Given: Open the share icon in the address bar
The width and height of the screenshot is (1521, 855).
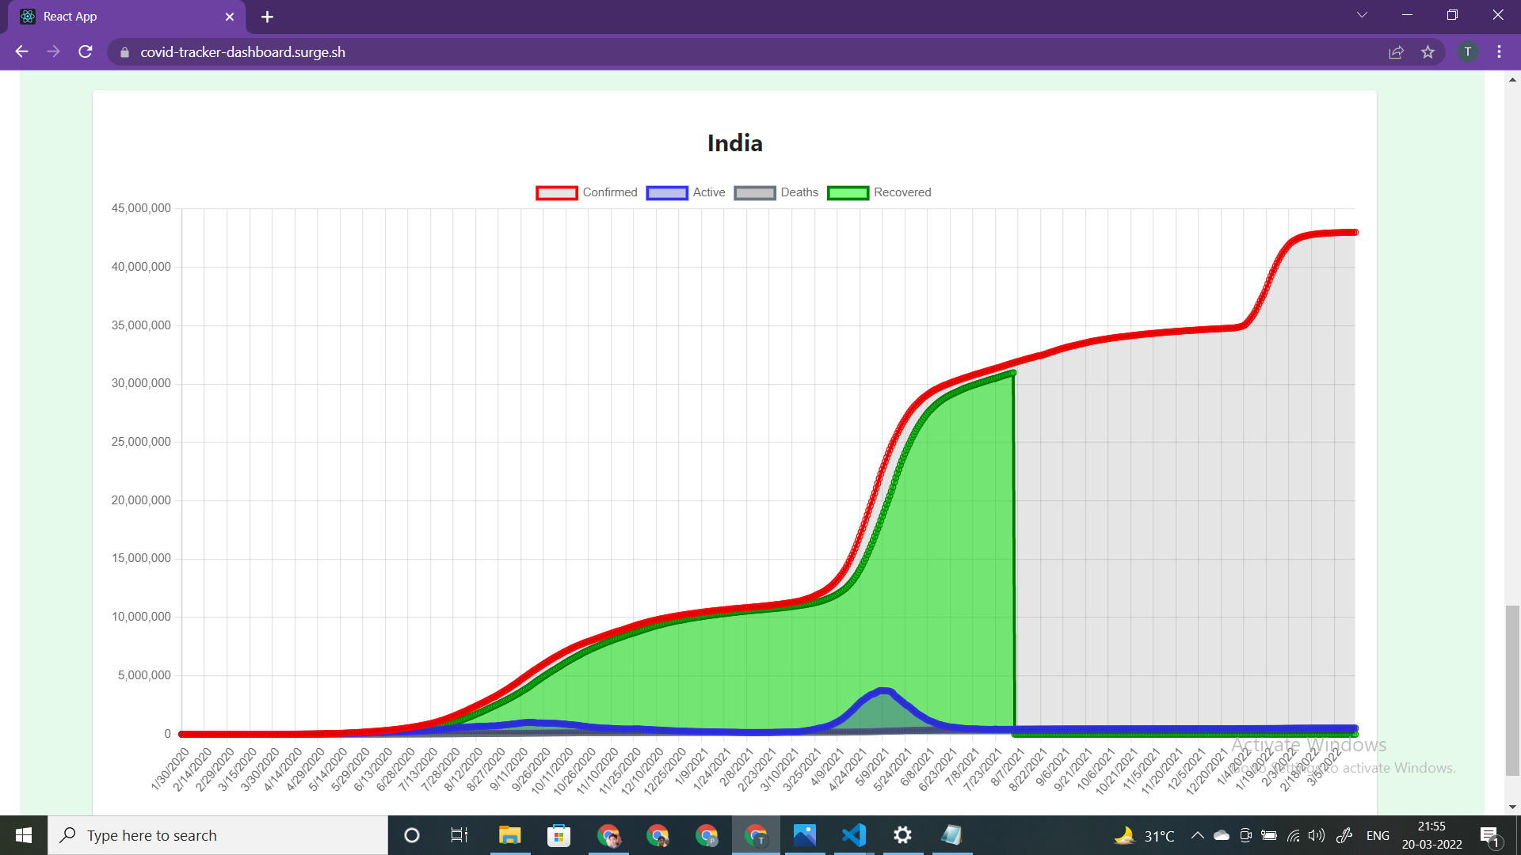Looking at the screenshot, I should pyautogui.click(x=1396, y=52).
